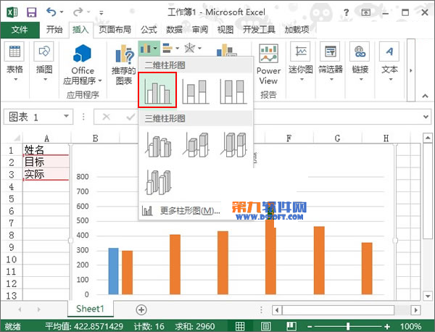435x332 pixels.
Task: Switch to Page Layout view
Action: [x=265, y=326]
